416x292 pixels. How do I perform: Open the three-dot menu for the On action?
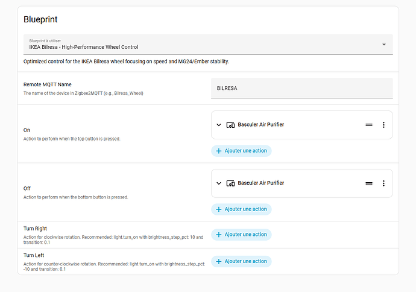tap(383, 125)
